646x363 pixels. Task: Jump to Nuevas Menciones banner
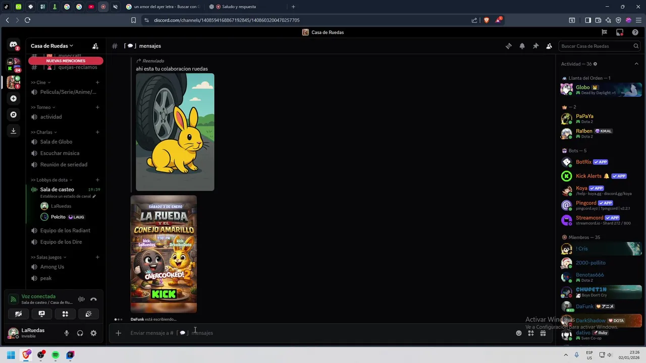click(x=66, y=60)
